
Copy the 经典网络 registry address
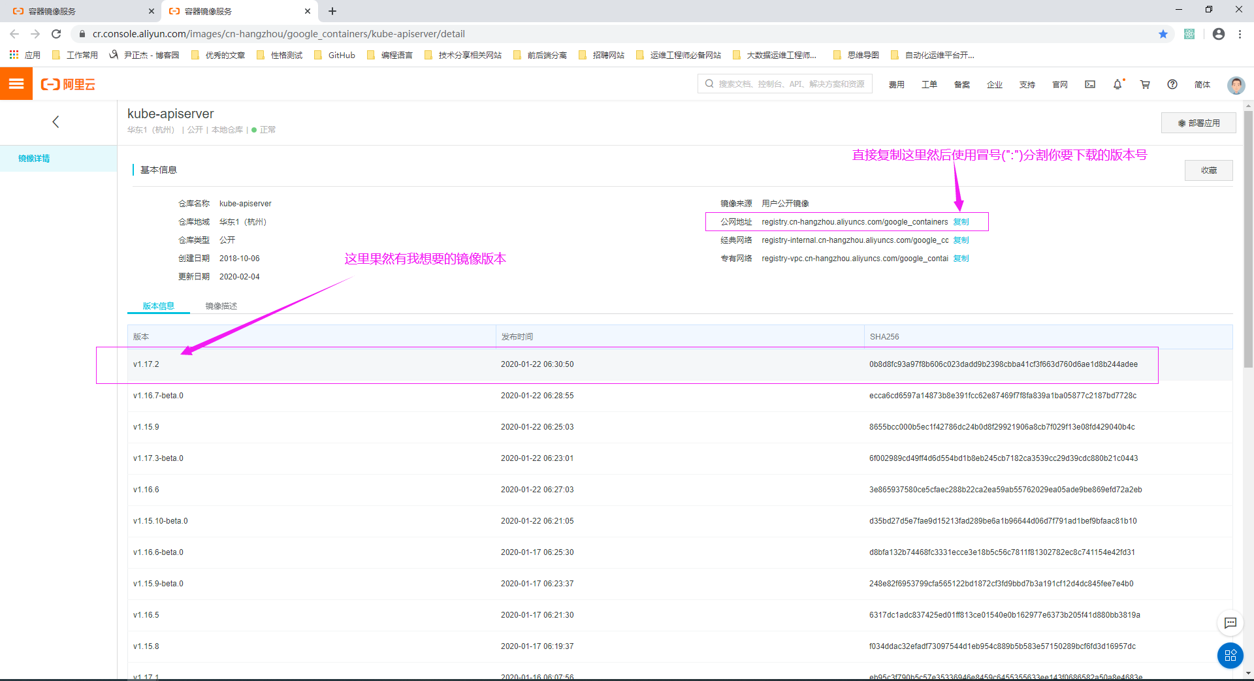pos(961,240)
